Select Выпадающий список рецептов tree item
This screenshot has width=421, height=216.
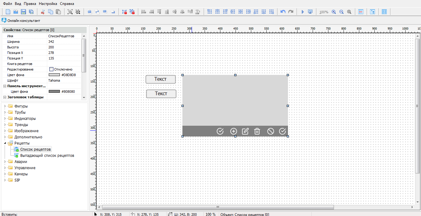coord(47,156)
